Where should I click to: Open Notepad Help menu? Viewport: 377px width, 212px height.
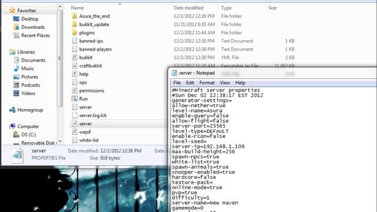pyautogui.click(x=240, y=82)
